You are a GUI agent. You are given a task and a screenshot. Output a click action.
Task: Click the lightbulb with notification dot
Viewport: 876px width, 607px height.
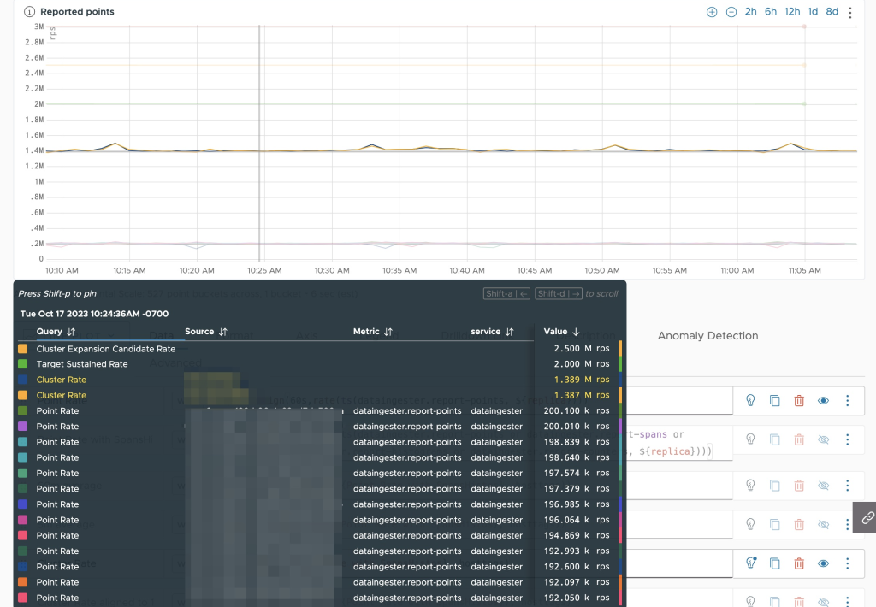750,563
